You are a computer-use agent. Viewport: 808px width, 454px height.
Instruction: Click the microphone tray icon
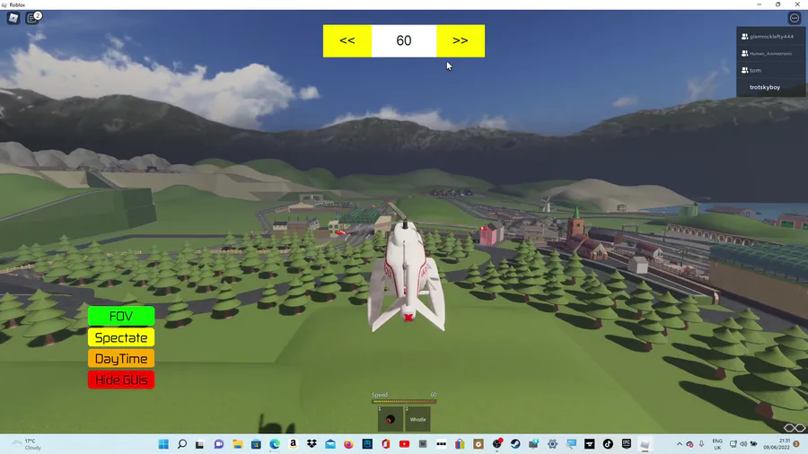pyautogui.click(x=701, y=444)
